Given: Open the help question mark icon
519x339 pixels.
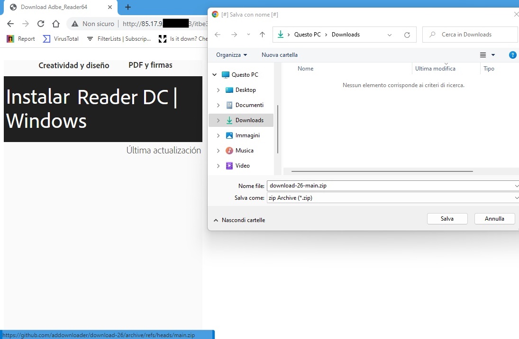Looking at the screenshot, I should click(512, 55).
